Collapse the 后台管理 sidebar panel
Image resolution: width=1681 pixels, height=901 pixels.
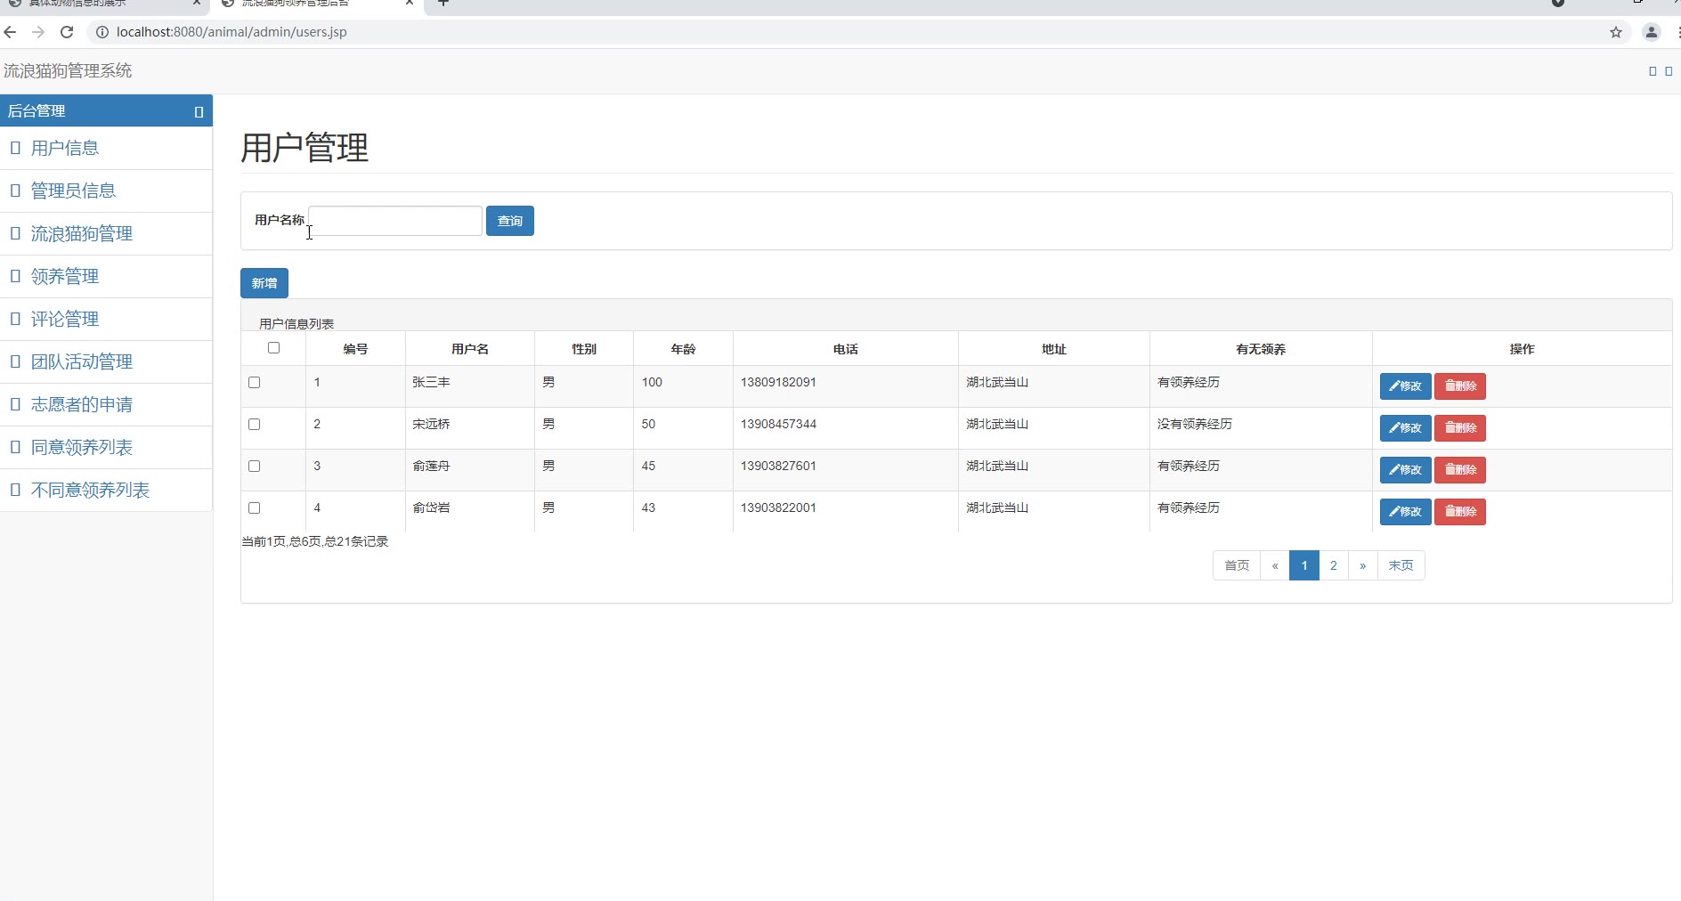point(199,111)
